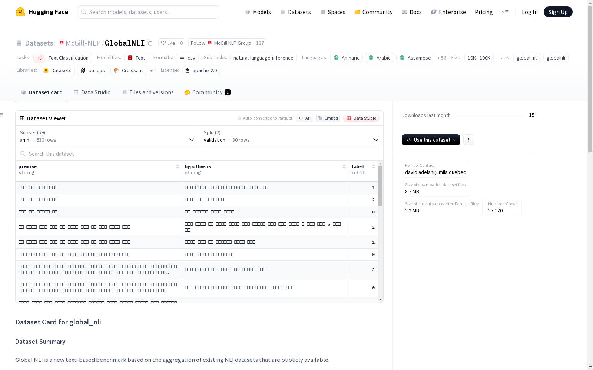593x370 pixels.
Task: Select the apache-2.0 license tag
Action: (x=201, y=70)
